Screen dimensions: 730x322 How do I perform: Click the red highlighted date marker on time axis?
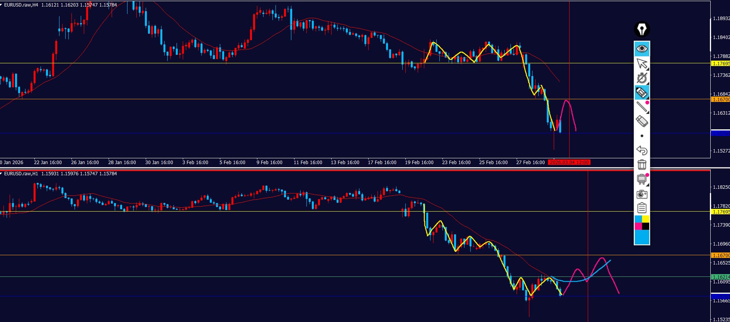point(569,163)
